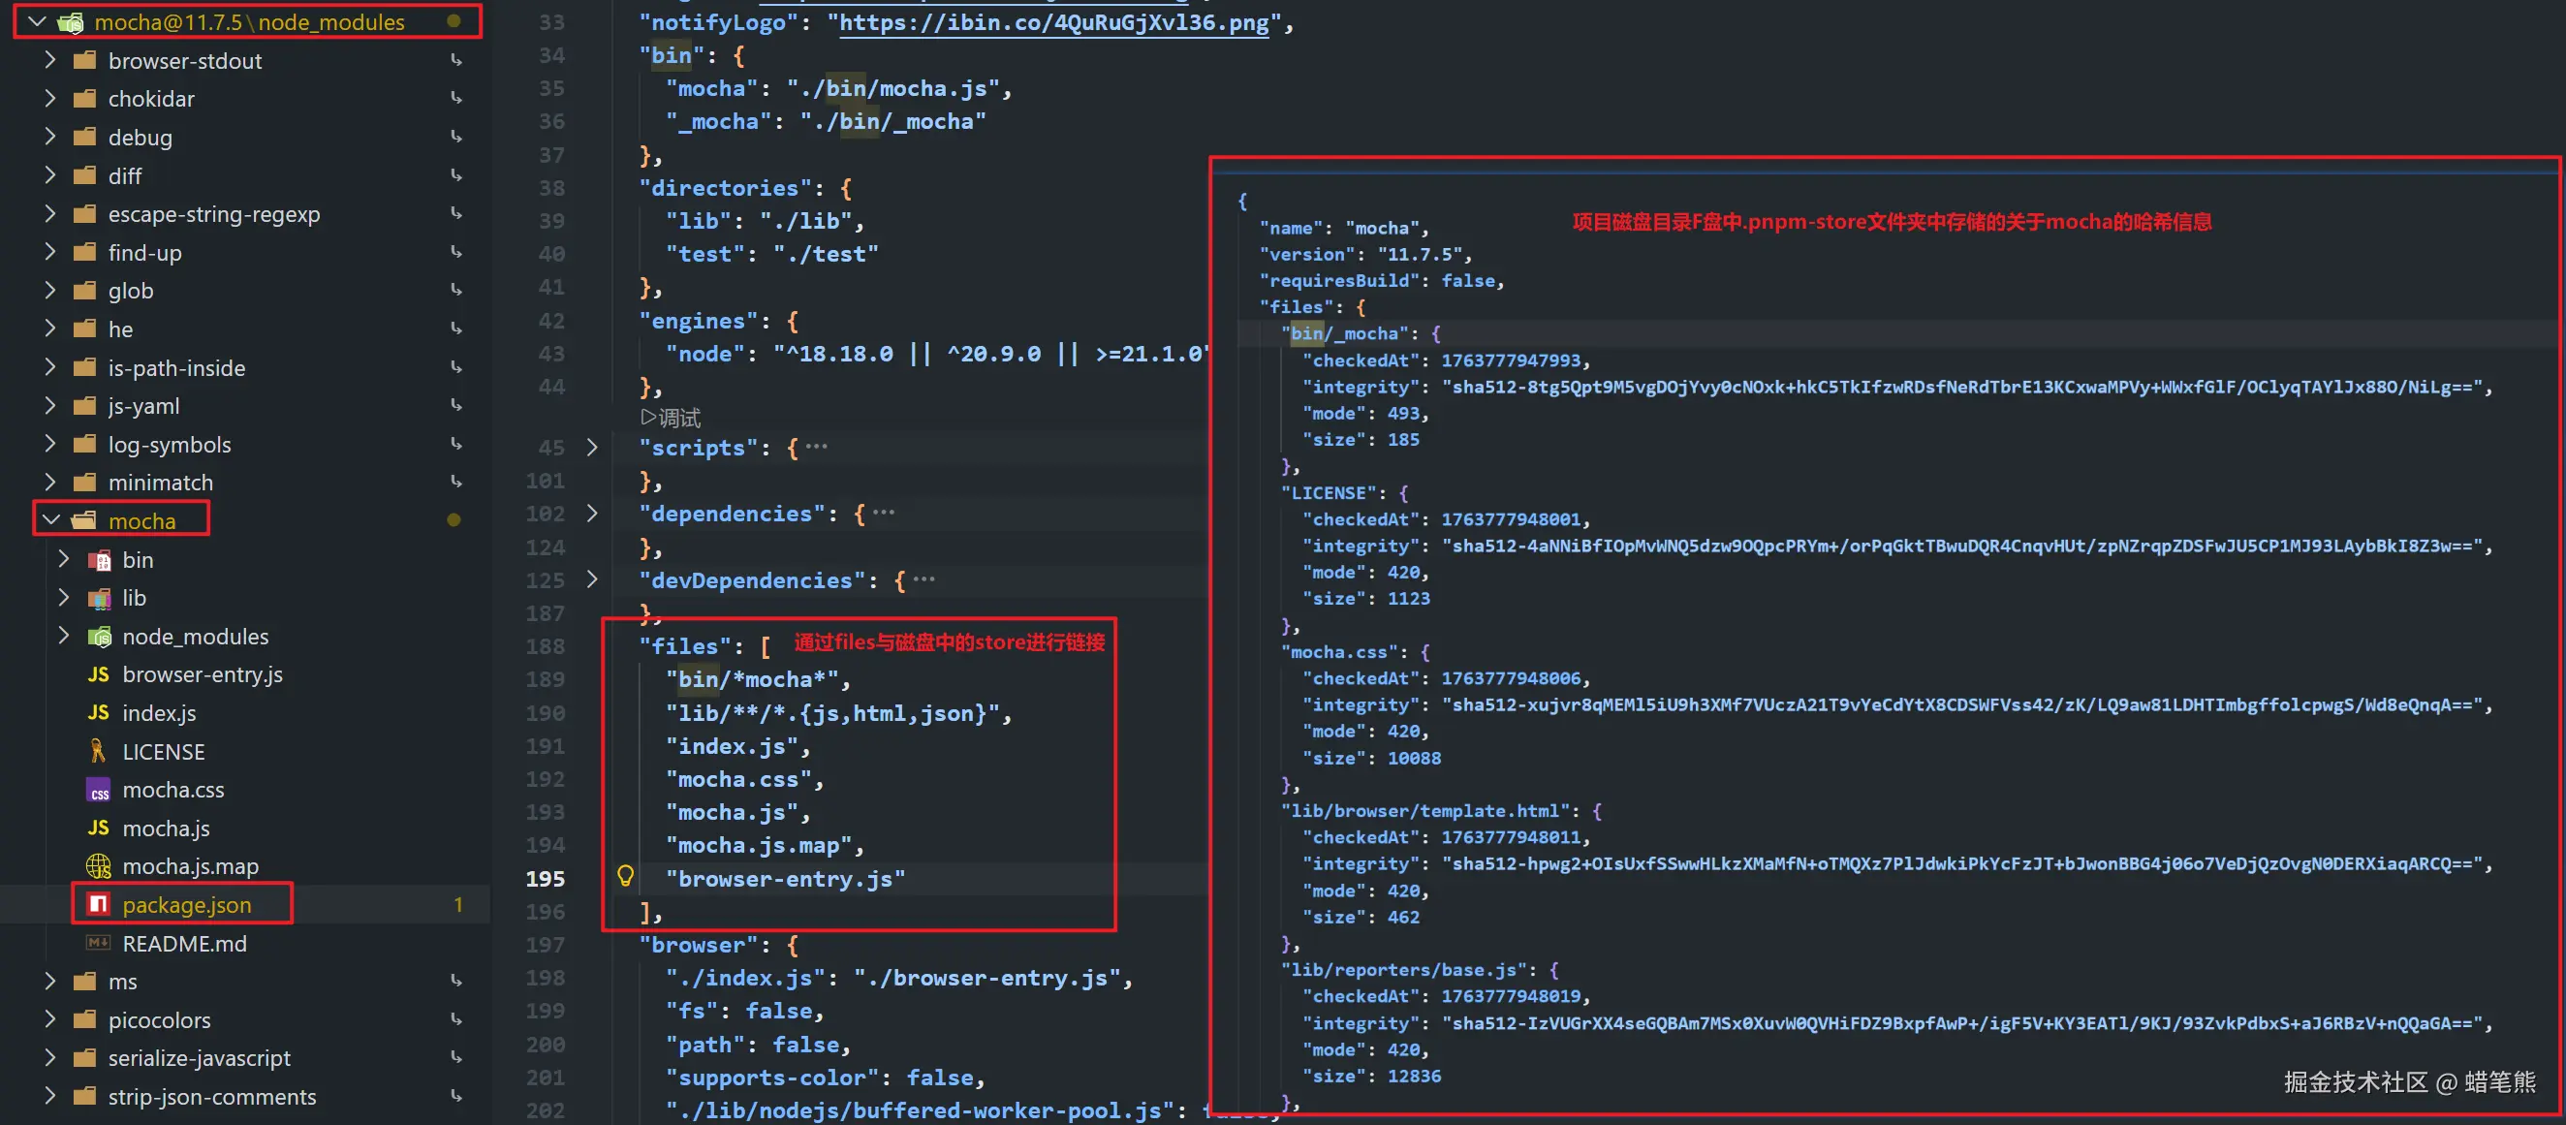
Task: Click the JS icon of mocha.js file
Action: coord(99,828)
